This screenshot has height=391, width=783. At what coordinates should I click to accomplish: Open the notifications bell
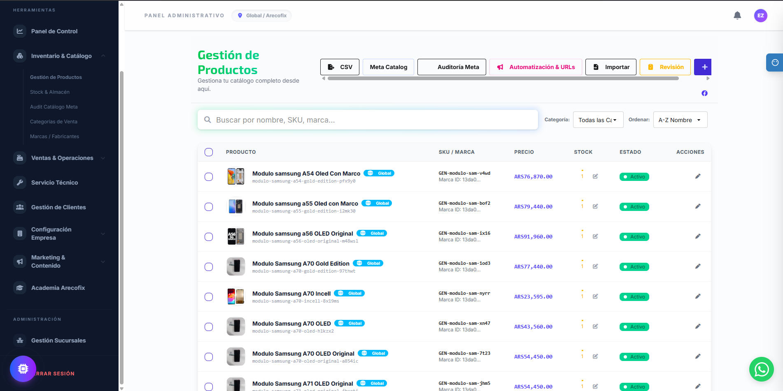737,16
